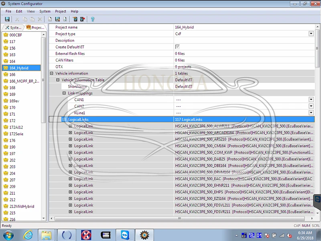The image size is (321, 241).
Task: Click the Save floppy disk toolbar icon
Action: click(x=7, y=19)
